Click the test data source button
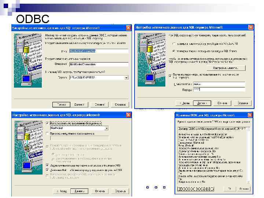The width and height of the screenshot is (264, 198). point(196,189)
